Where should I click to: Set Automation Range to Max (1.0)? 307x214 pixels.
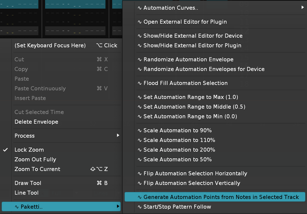(x=191, y=97)
